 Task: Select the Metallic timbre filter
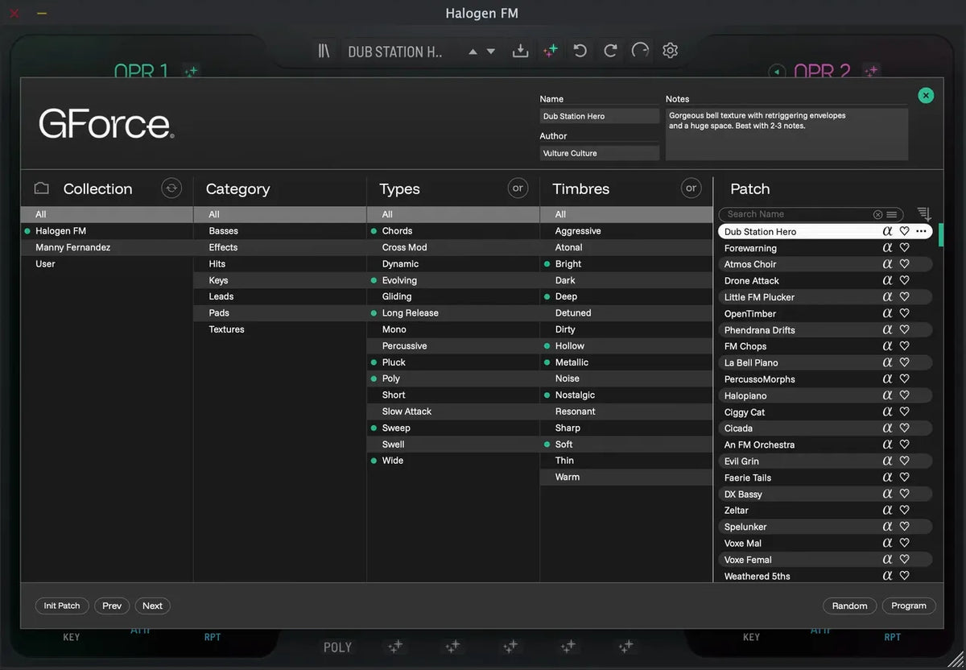[x=626, y=362]
